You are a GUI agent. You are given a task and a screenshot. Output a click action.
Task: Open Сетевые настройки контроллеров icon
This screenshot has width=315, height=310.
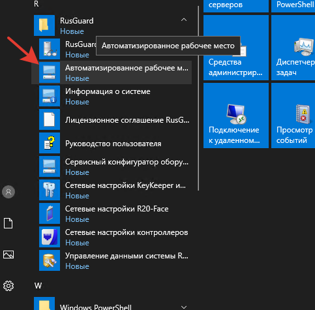[50, 237]
